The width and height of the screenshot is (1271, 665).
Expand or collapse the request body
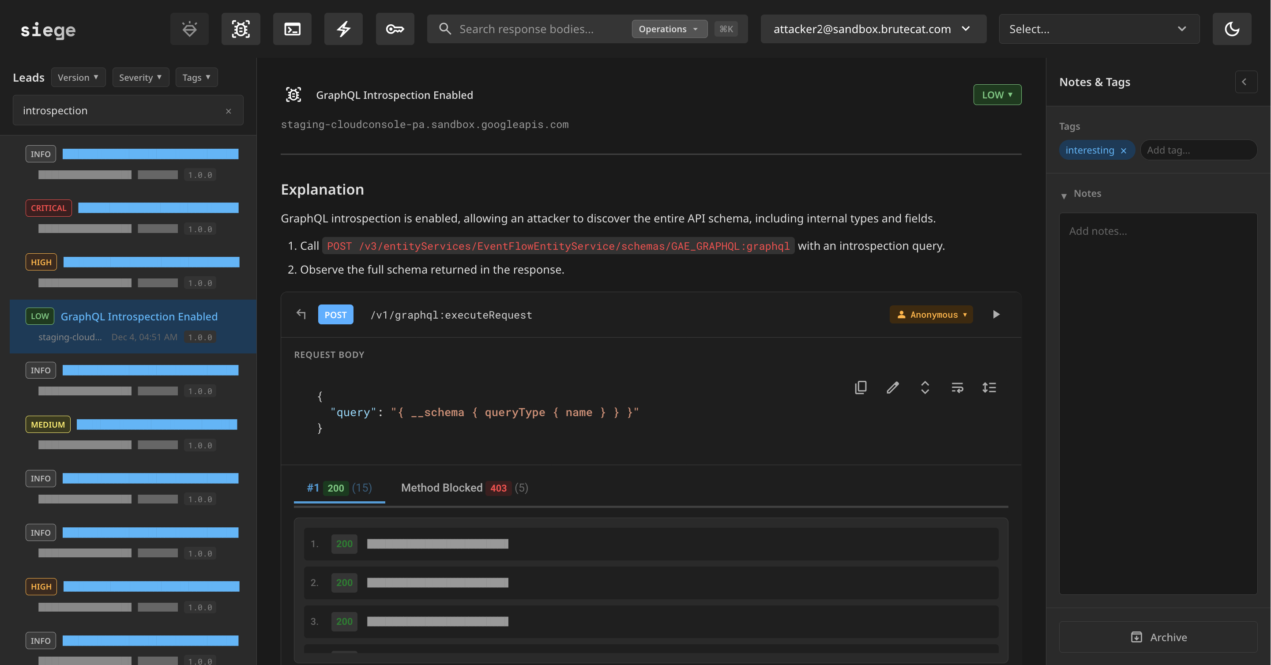(925, 388)
